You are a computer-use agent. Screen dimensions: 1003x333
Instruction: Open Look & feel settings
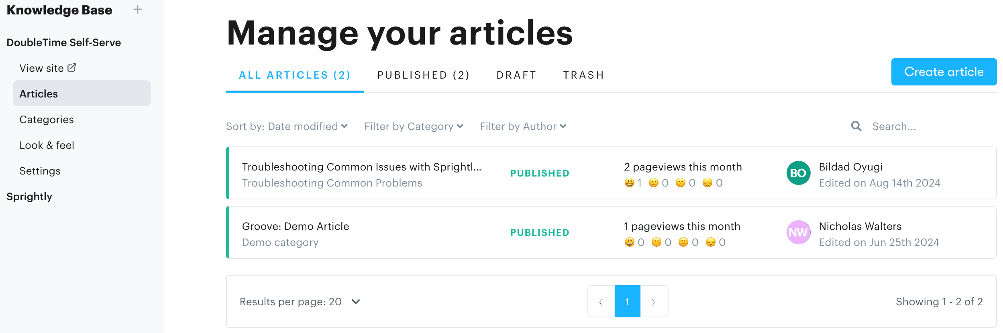pyautogui.click(x=47, y=145)
